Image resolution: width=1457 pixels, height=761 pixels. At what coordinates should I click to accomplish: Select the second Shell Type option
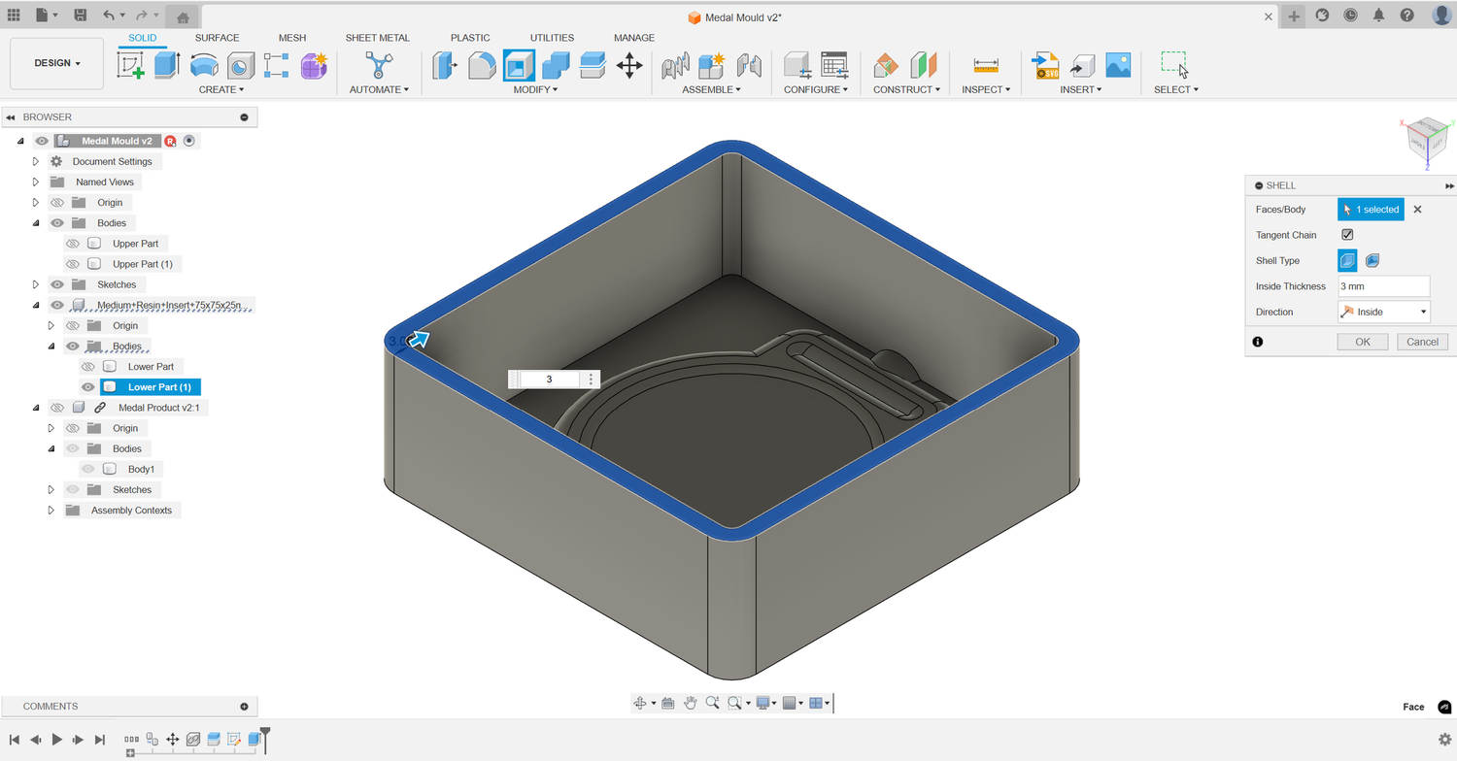coord(1372,260)
